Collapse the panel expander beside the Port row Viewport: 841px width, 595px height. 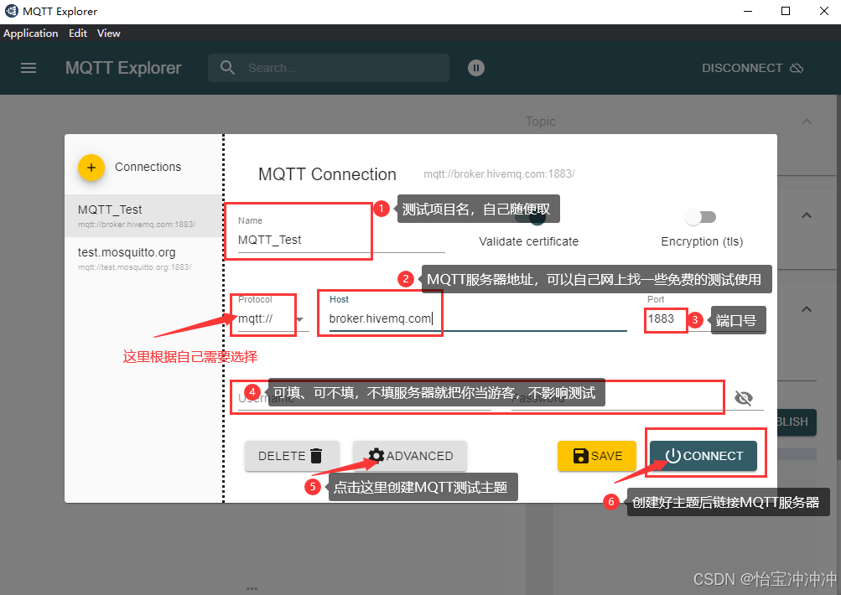(806, 309)
